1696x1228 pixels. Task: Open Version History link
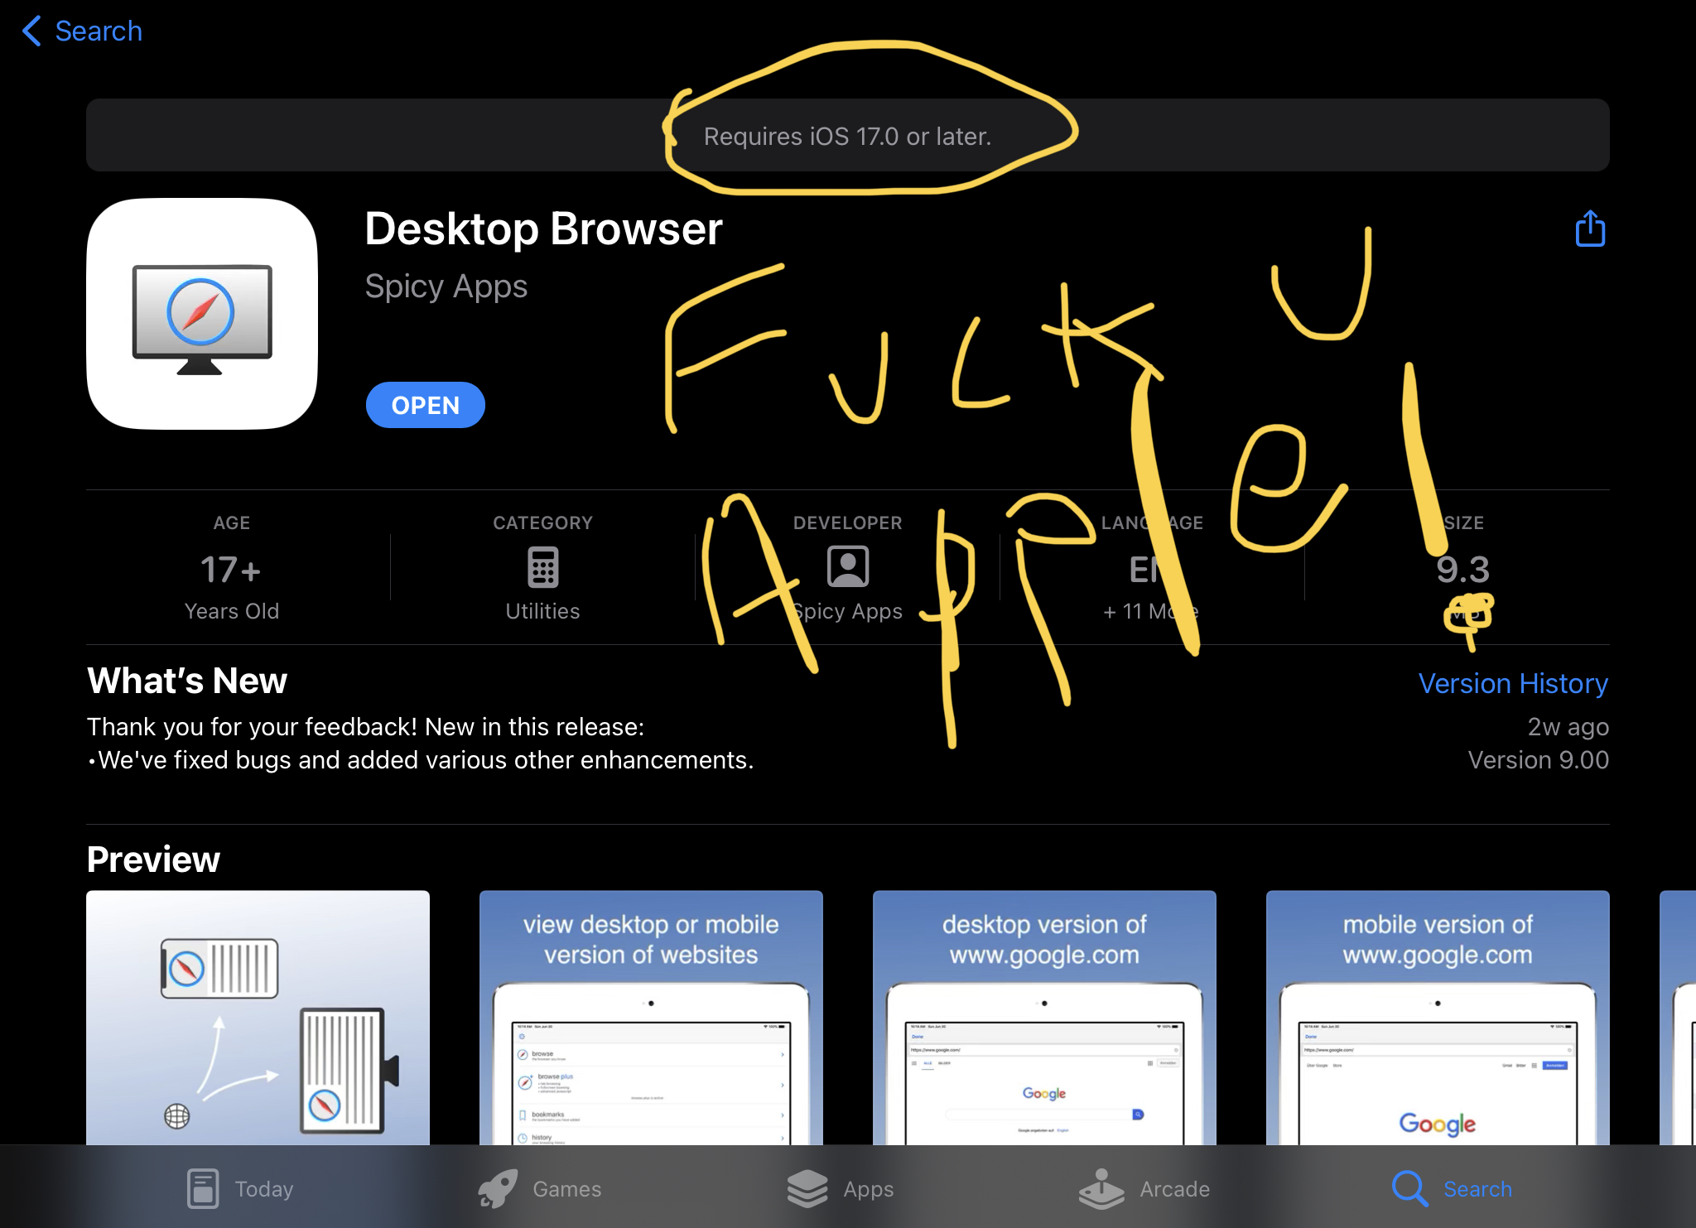point(1512,683)
